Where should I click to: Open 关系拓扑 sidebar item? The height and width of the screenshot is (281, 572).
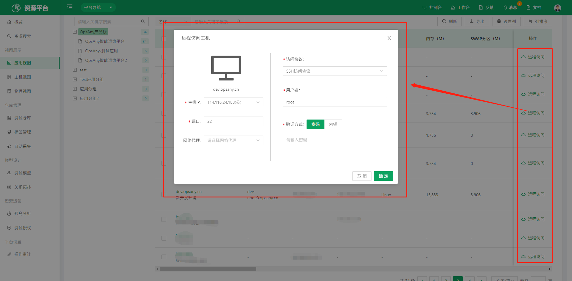point(30,187)
